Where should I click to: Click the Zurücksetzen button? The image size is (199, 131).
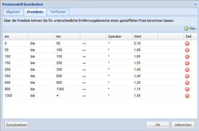[16, 125]
